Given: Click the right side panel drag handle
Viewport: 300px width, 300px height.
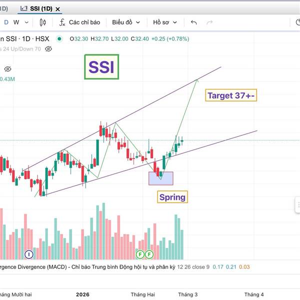Looking at the screenshot, I should [297, 204].
